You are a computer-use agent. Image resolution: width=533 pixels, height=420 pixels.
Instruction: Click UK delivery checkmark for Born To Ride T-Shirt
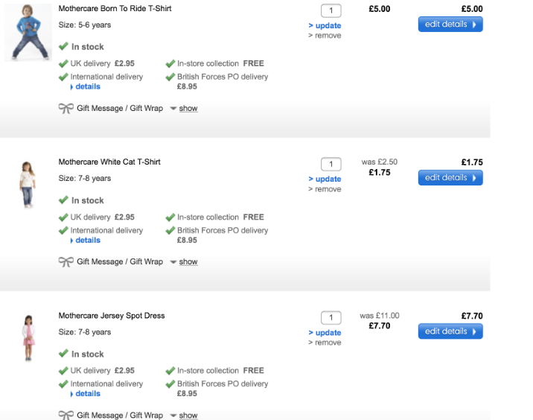(63, 63)
